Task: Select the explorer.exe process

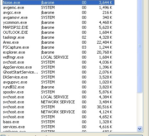Action: pyautogui.click(x=58, y=52)
